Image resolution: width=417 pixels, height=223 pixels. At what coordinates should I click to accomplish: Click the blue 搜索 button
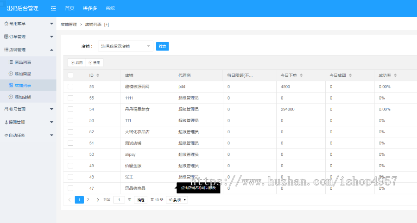pyautogui.click(x=163, y=46)
